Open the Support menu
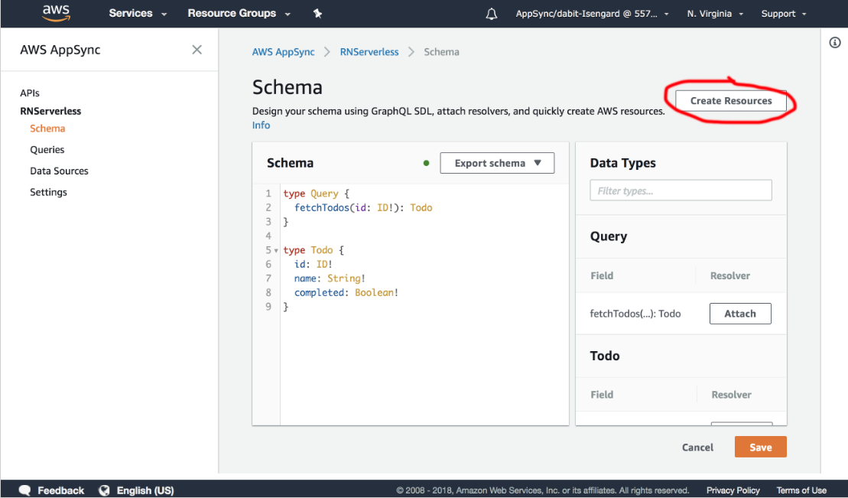 783,14
